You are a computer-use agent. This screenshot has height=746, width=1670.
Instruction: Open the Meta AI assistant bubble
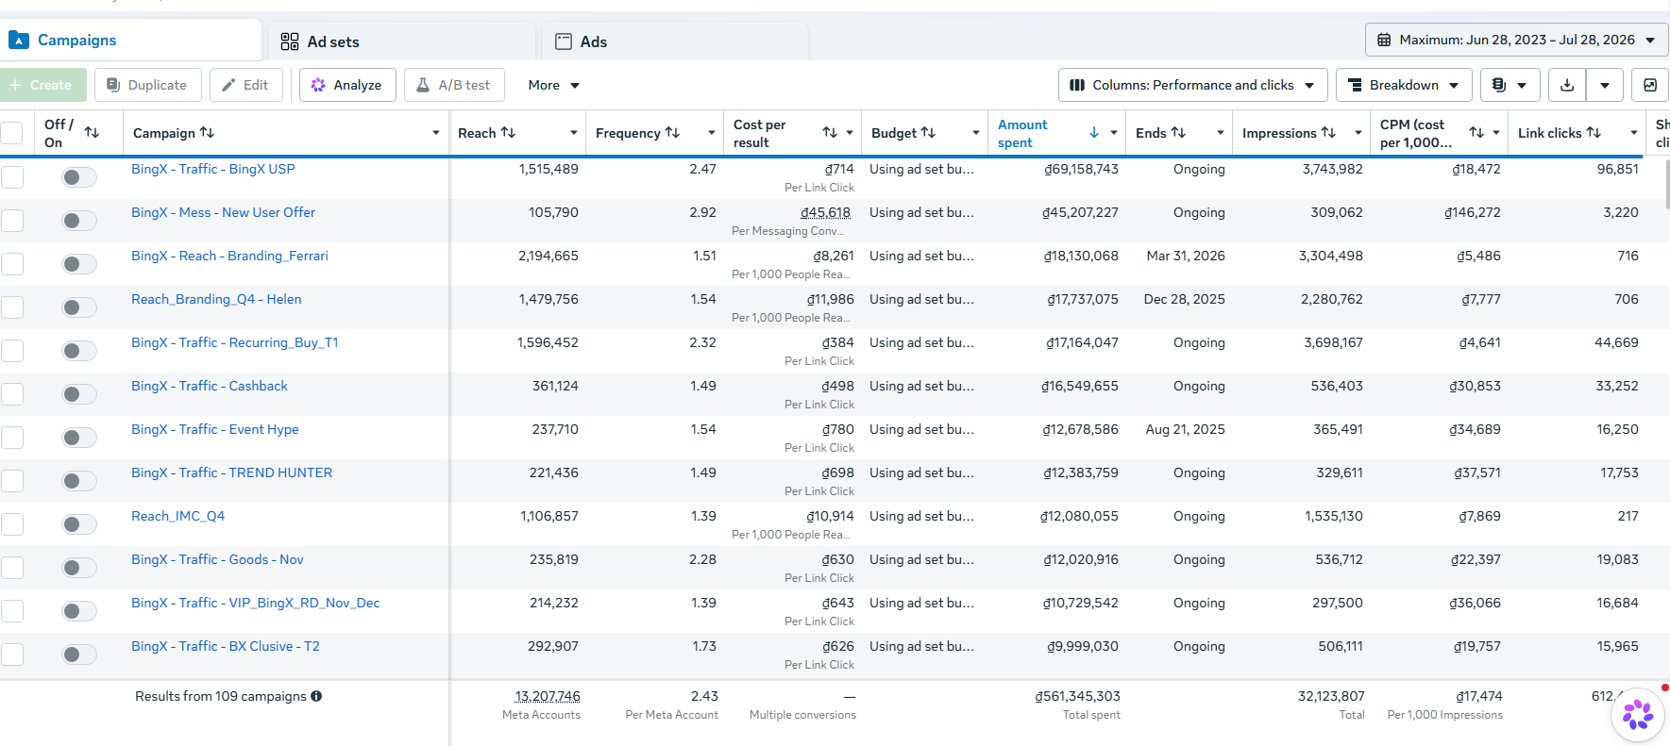(1638, 715)
